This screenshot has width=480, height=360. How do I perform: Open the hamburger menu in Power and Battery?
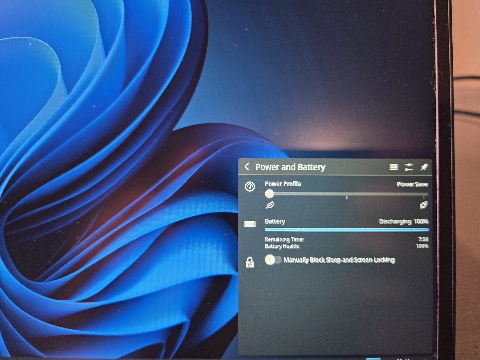pyautogui.click(x=394, y=167)
